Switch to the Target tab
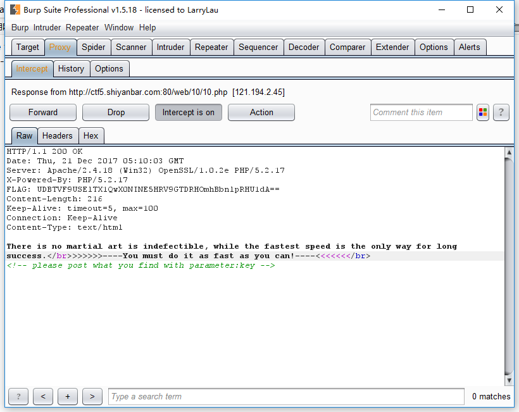Image resolution: width=519 pixels, height=412 pixels. [27, 47]
